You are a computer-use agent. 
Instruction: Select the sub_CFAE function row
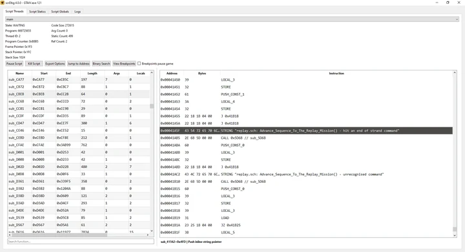coord(79,145)
